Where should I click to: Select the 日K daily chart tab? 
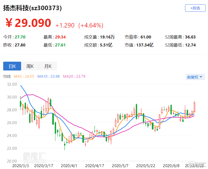click(x=12, y=66)
